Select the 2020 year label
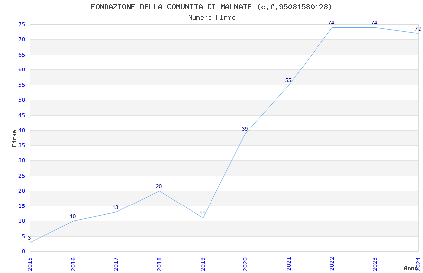Image resolution: width=423 pixels, height=273 pixels. 246,264
